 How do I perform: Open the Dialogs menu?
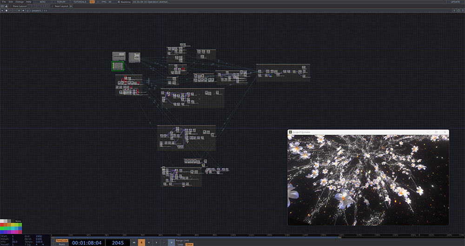tap(20, 2)
